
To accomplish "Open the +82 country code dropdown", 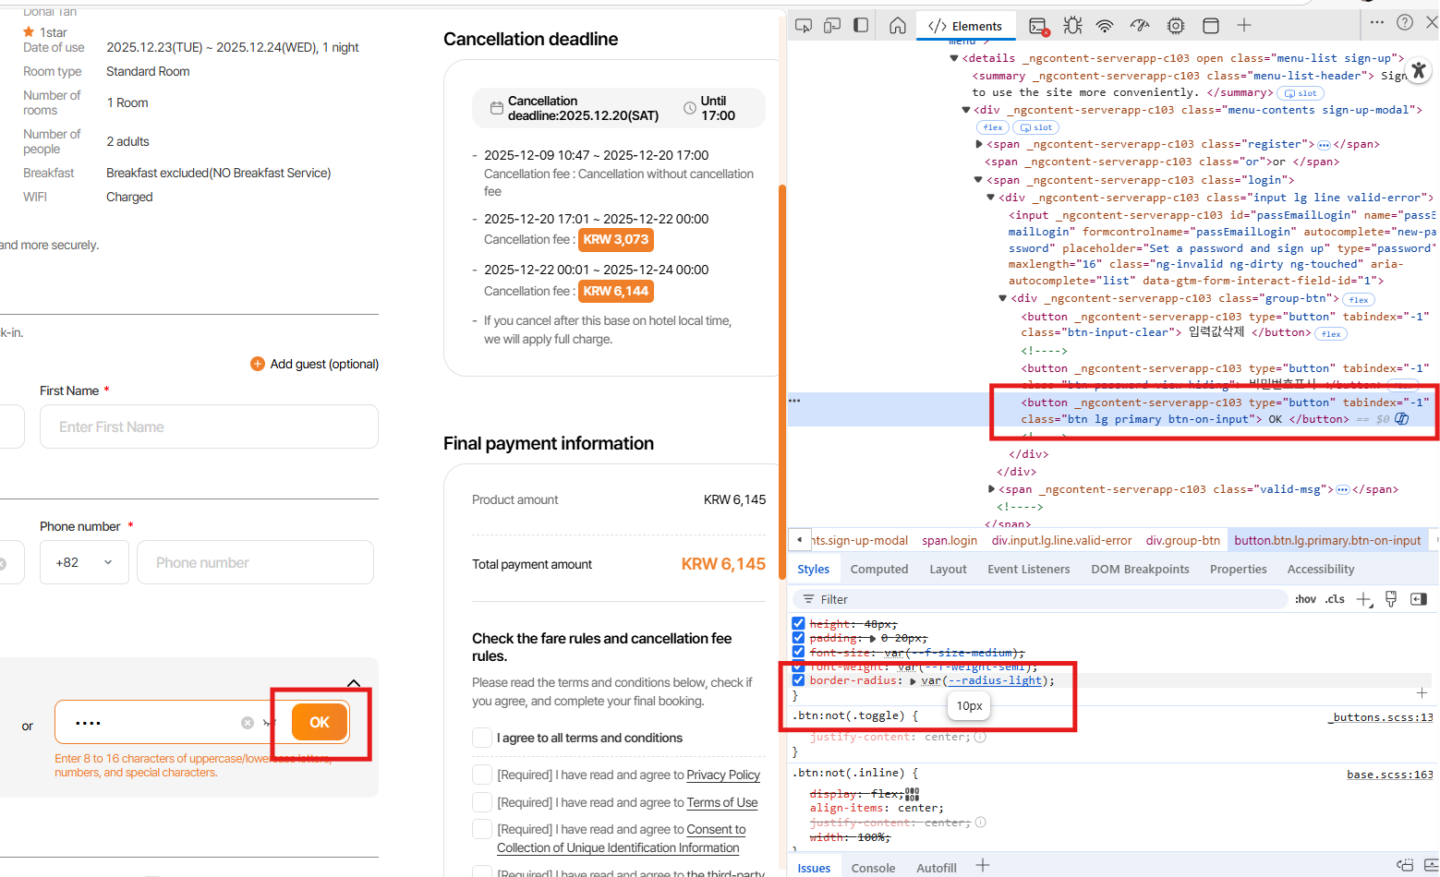I will click(84, 562).
